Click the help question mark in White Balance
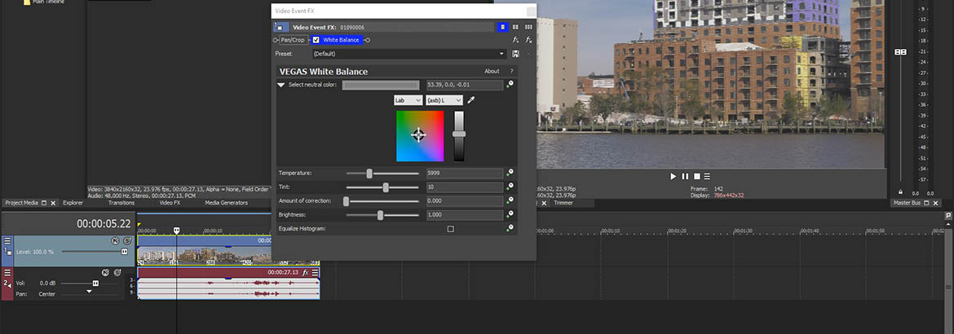This screenshot has height=334, width=954. click(512, 71)
